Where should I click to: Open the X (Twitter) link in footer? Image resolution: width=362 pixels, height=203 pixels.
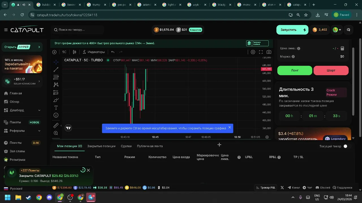(282, 187)
